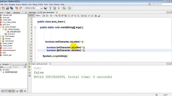Toggle Rectangular Selection in editor toolbar
Screen dimensions: 172x96
[x=69, y=16]
